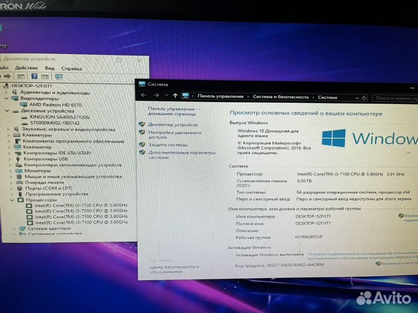Open the Вид menu in Device Manager
Viewport: 418px width, 313px height.
tap(50, 68)
